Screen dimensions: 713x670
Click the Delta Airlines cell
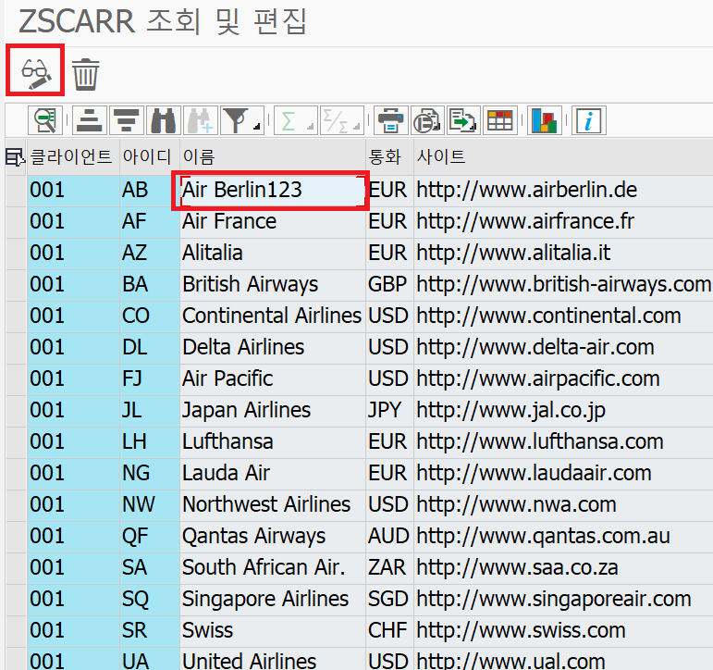(273, 347)
